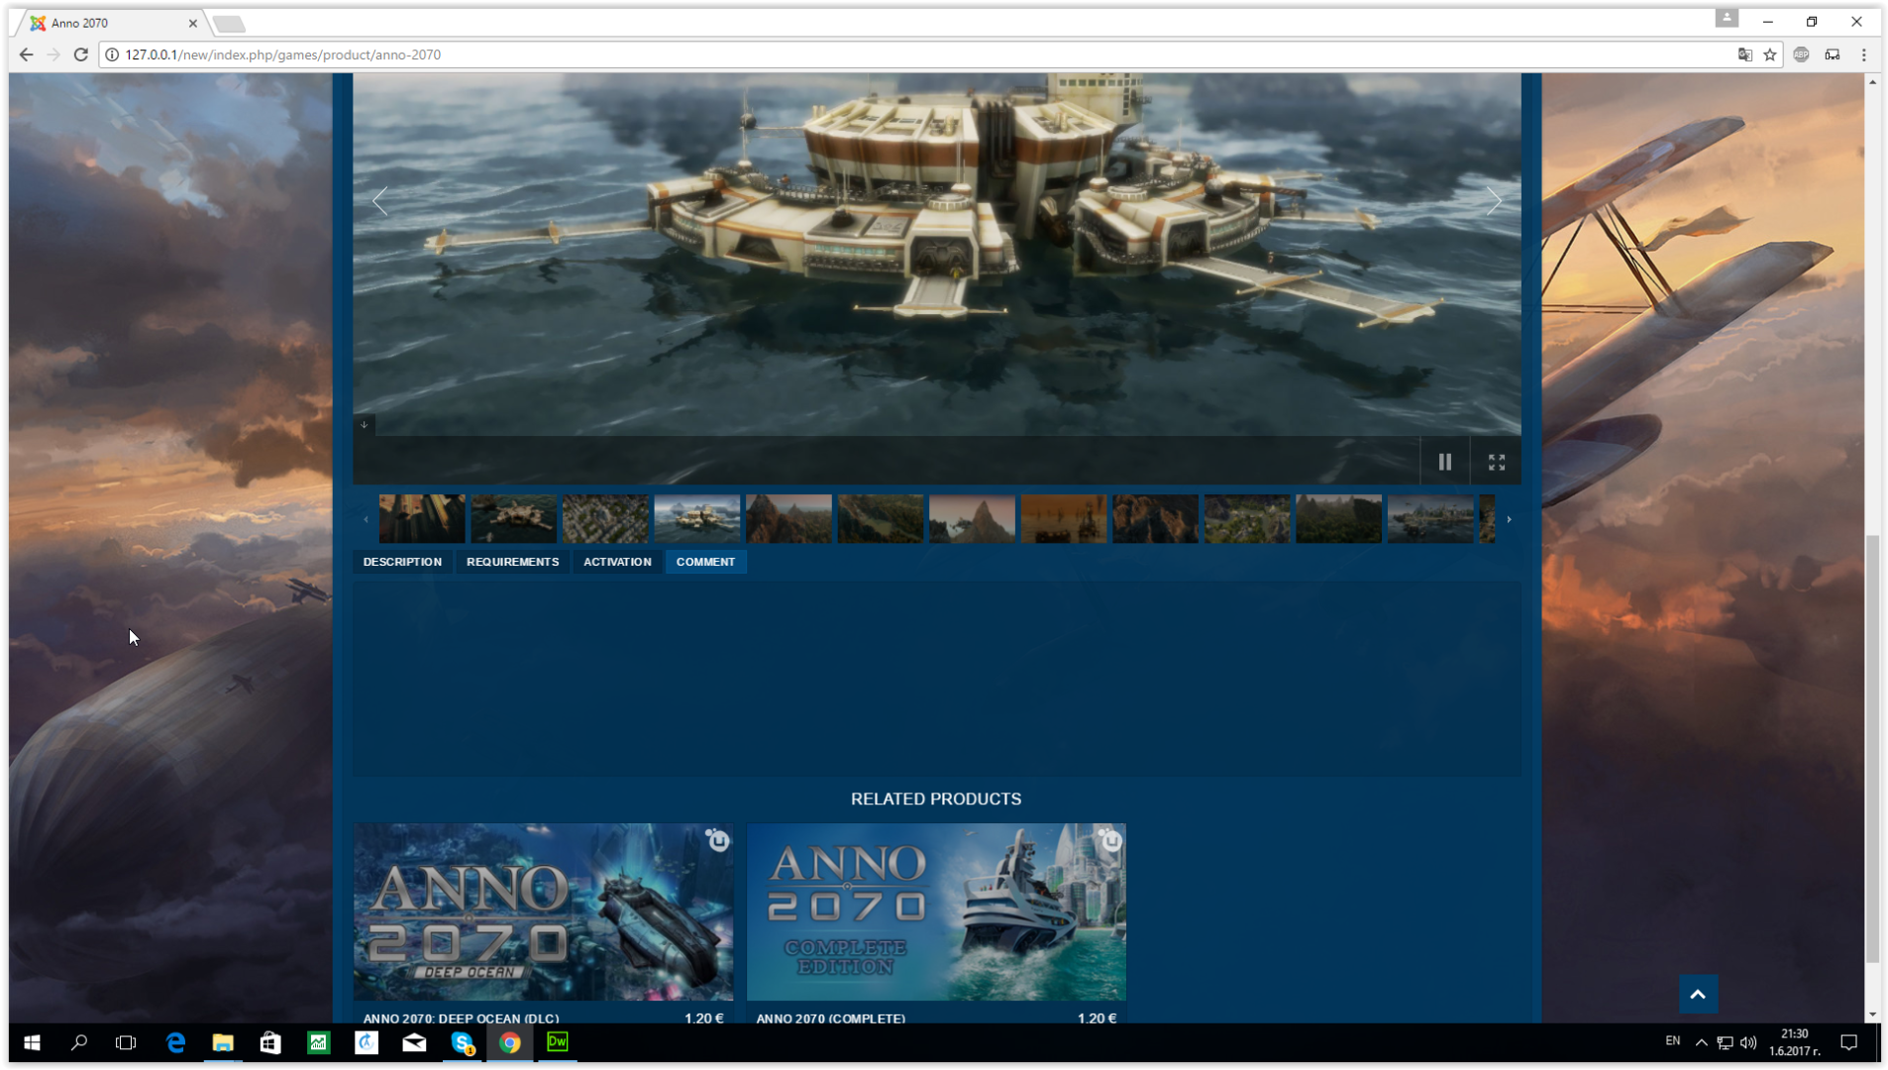Switch to the Activation tab

tap(617, 562)
